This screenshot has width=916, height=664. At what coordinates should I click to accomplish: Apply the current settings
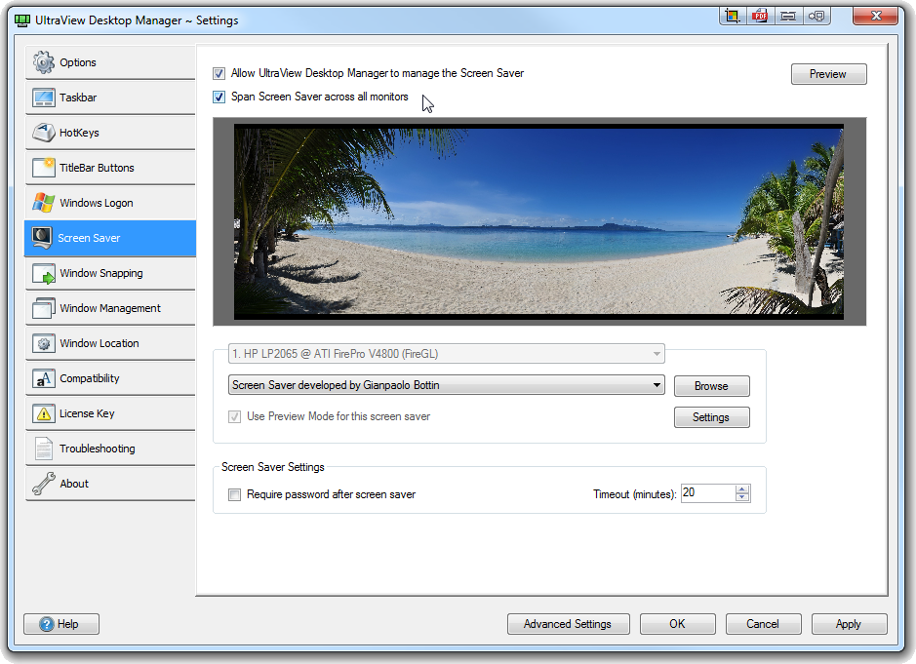coord(849,624)
